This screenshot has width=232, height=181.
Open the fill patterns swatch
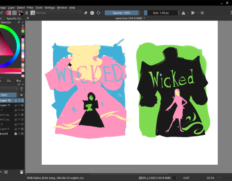(14, 13)
